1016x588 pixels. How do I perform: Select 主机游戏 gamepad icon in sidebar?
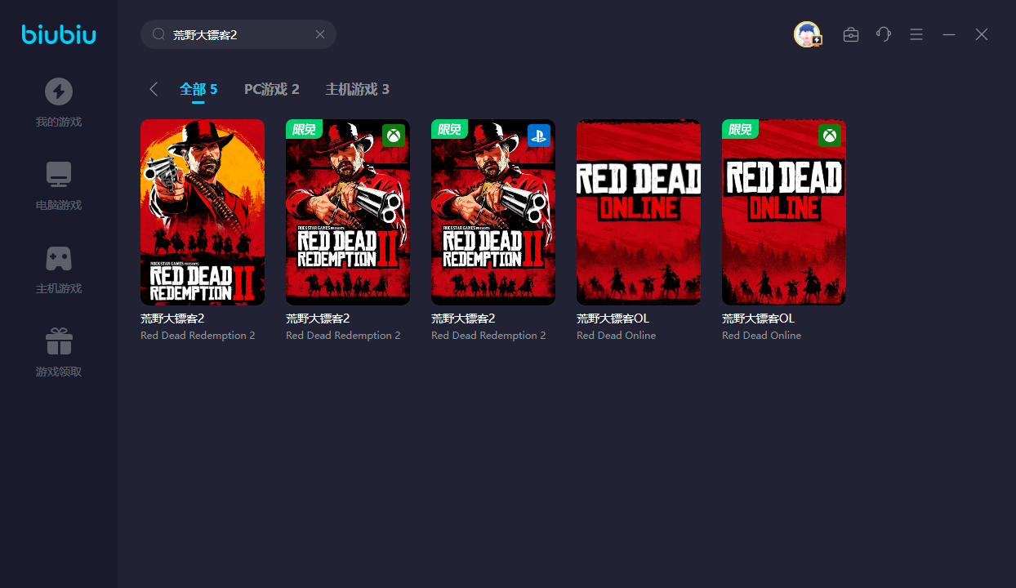58,258
